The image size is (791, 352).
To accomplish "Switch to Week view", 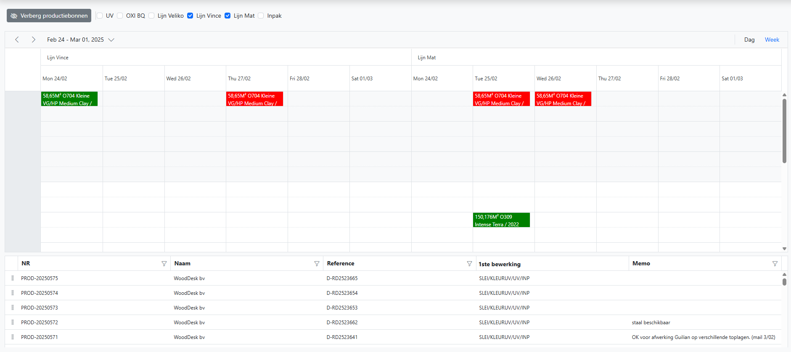I will coord(772,40).
